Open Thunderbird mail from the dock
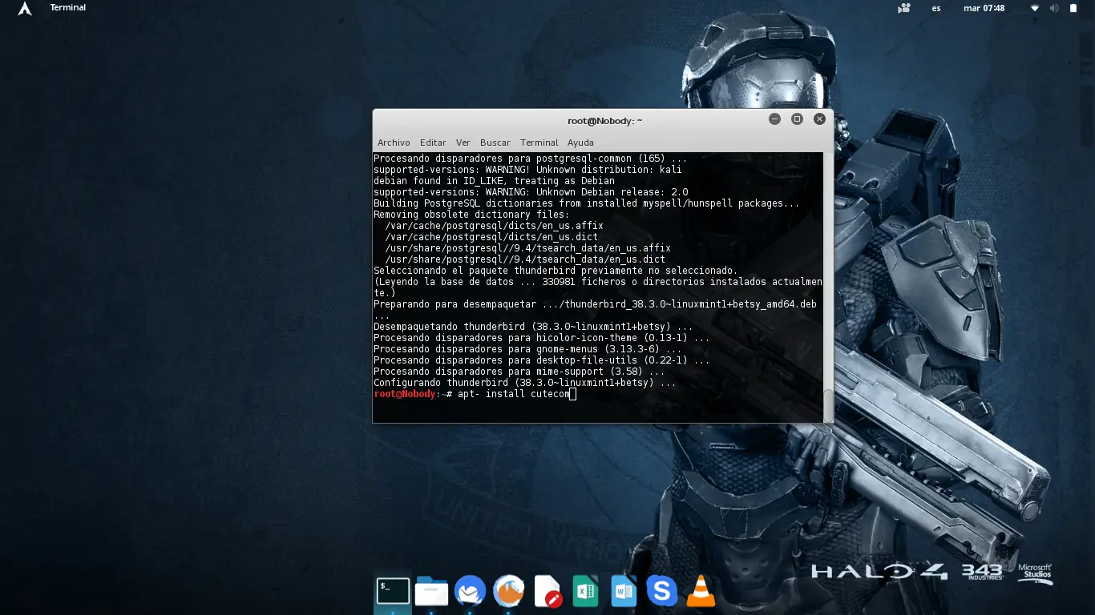This screenshot has width=1095, height=615. coord(470,592)
